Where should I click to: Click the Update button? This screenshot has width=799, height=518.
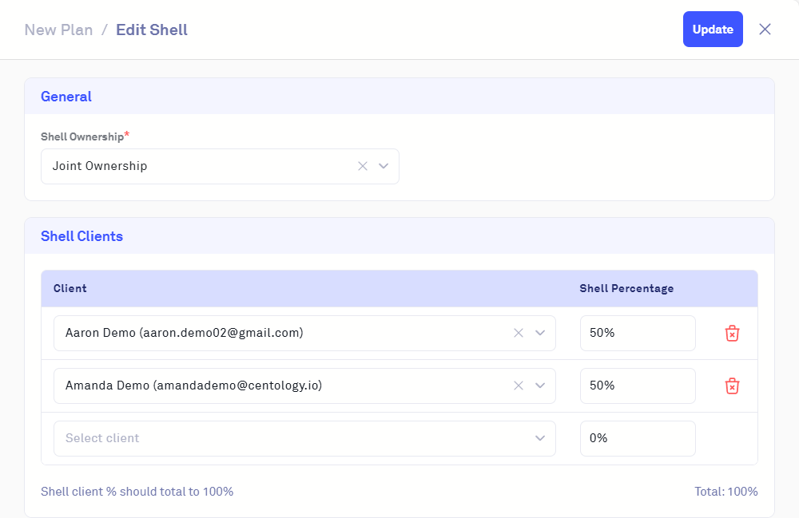(x=713, y=30)
